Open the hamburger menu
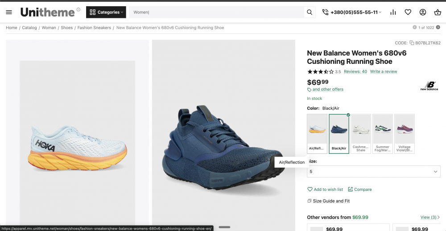Image resolution: width=446 pixels, height=231 pixels. click(9, 12)
